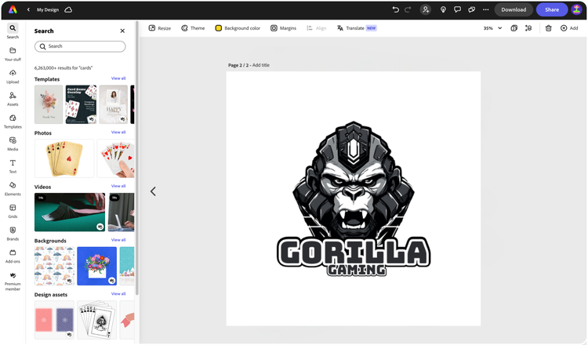
Task: Open the Grids panel
Action: tap(13, 212)
